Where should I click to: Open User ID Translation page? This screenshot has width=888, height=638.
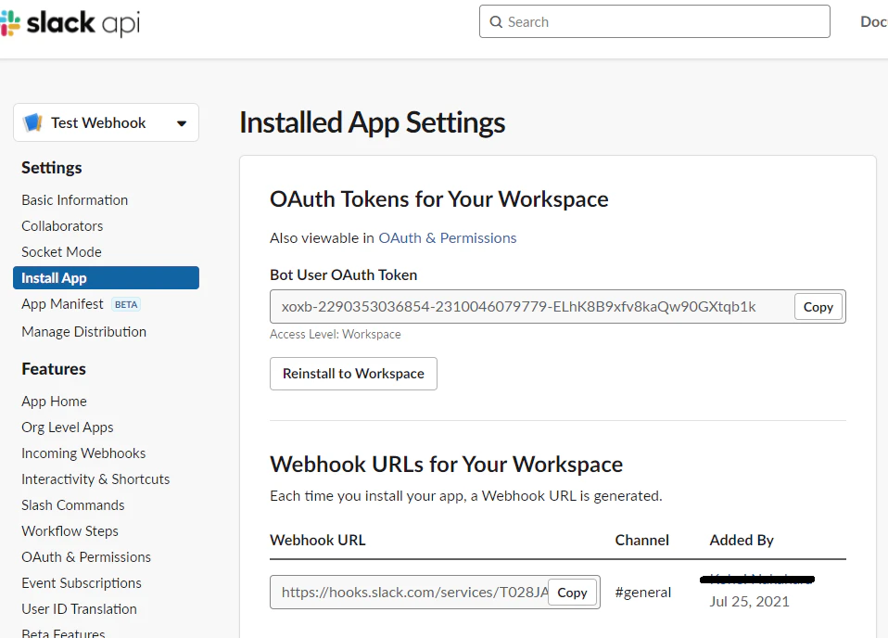[80, 609]
